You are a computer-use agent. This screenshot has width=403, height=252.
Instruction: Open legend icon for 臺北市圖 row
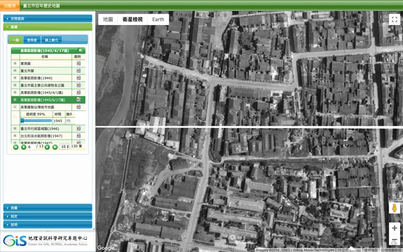pyautogui.click(x=78, y=70)
